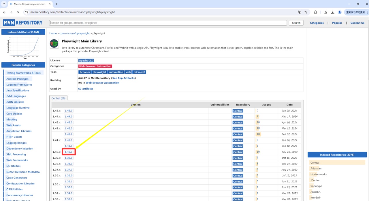Open the browser extensions puzzle icon
The image size is (369, 201).
click(x=315, y=12)
